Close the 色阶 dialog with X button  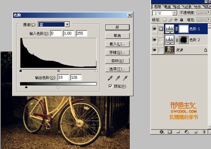130,15
